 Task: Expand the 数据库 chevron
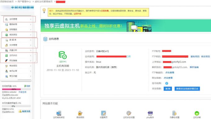[x=31, y=40]
